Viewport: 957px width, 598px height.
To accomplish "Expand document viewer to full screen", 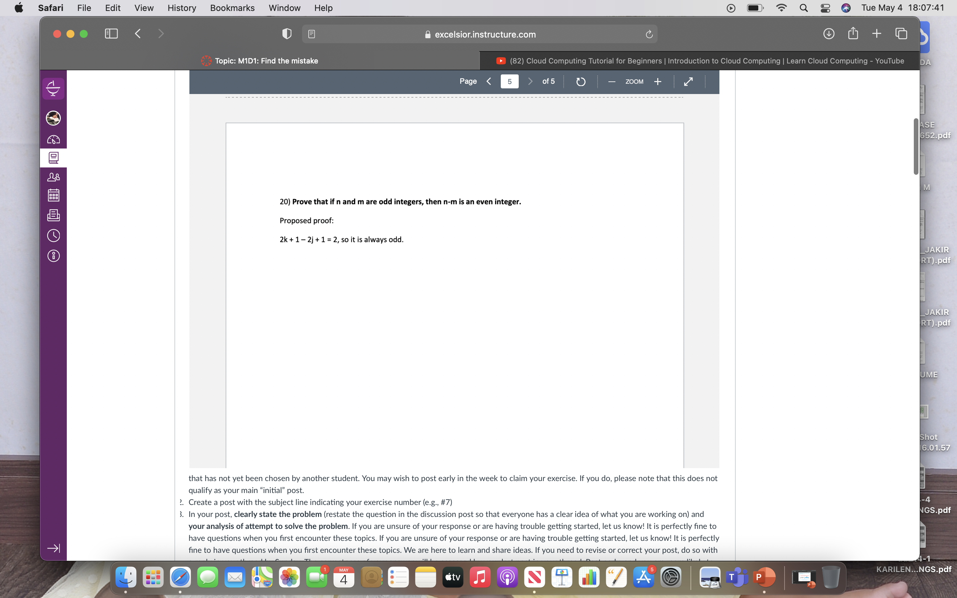I will (x=688, y=81).
